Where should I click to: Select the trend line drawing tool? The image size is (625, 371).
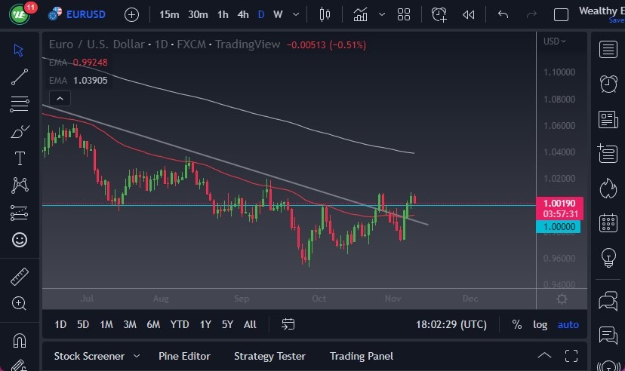(19, 77)
